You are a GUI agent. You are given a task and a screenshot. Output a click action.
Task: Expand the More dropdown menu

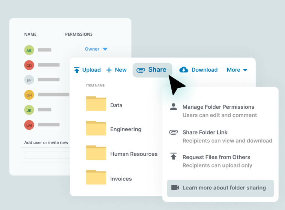pyautogui.click(x=237, y=70)
